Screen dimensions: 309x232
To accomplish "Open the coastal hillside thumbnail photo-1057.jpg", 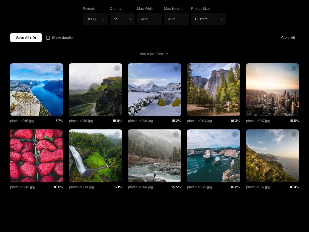I will coord(272,156).
